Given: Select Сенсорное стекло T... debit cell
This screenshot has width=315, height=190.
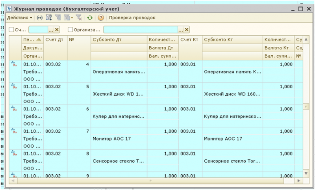Looking at the screenshot, I should (x=119, y=161).
